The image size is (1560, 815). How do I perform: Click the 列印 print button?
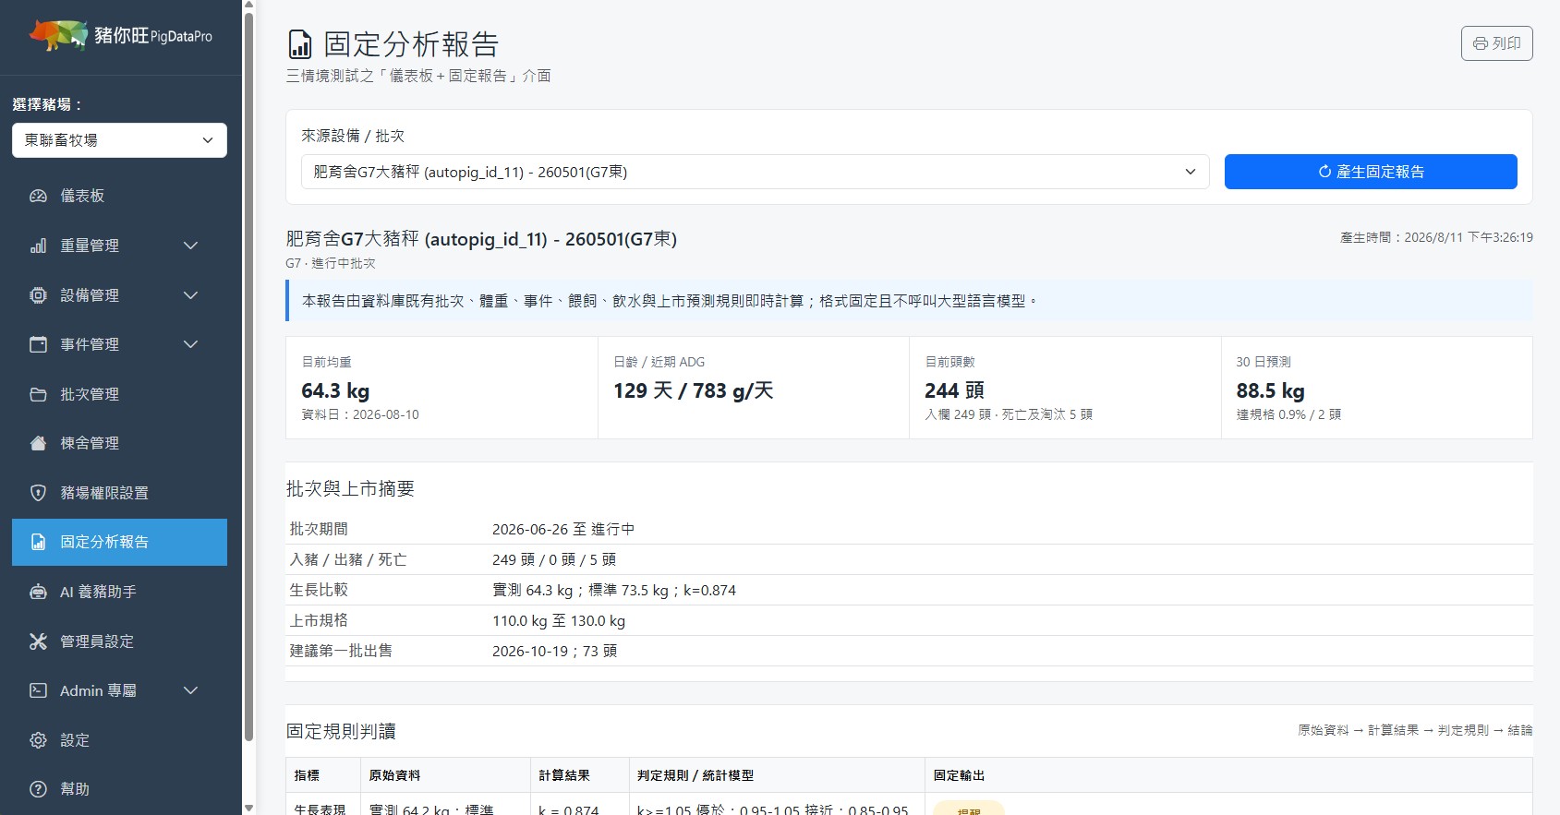click(1496, 43)
